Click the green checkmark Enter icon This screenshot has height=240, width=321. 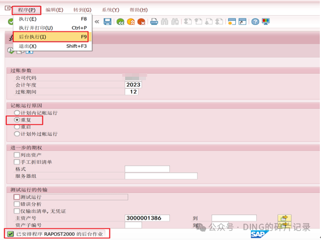coord(10,22)
